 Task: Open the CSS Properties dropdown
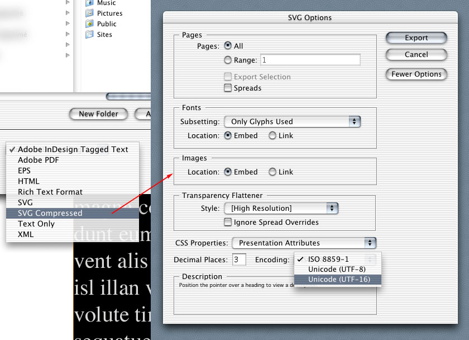[x=304, y=243]
